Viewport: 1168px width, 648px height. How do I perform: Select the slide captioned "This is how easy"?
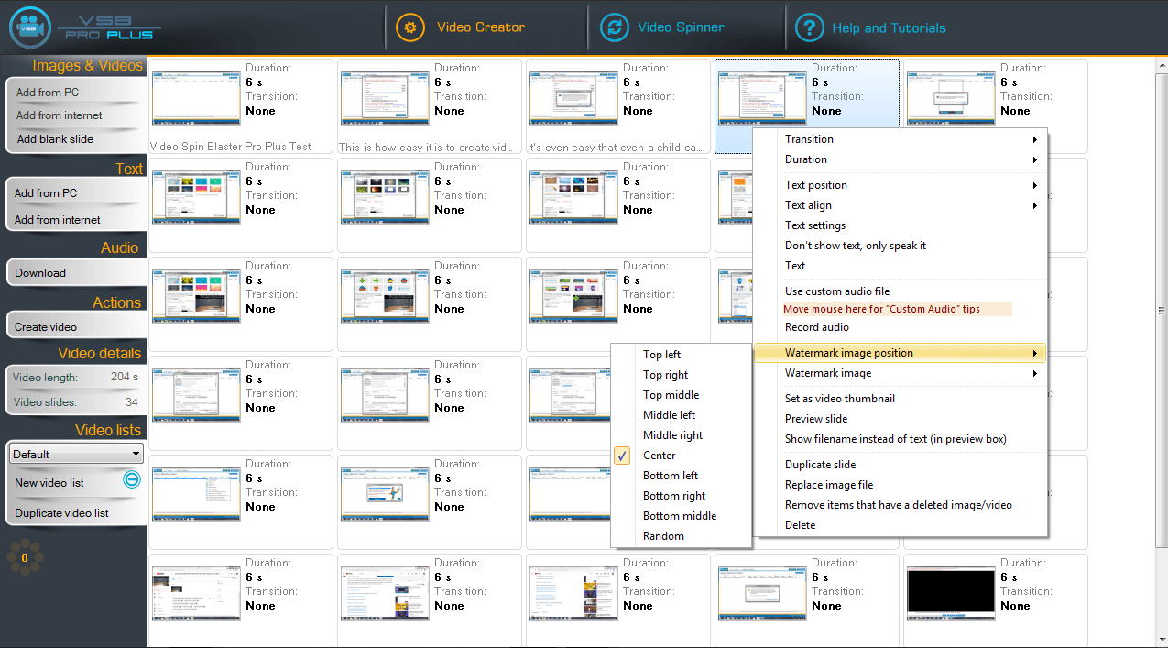[x=430, y=105]
